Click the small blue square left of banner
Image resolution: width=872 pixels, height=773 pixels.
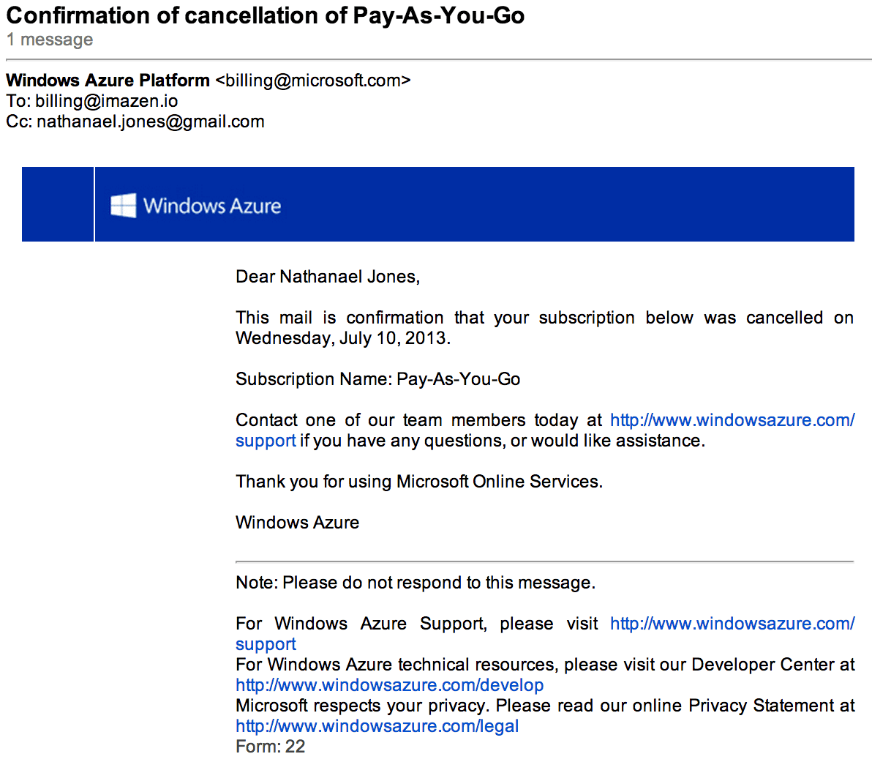58,204
